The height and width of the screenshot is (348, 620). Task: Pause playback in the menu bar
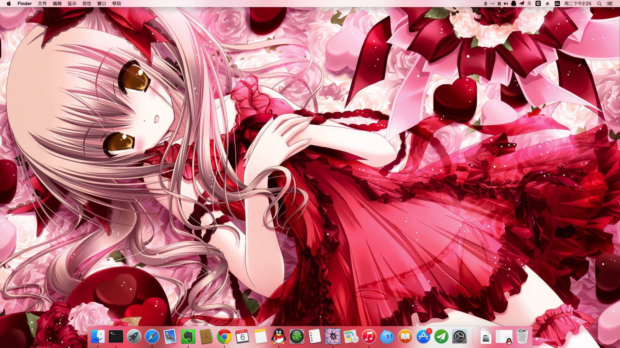pos(499,4)
